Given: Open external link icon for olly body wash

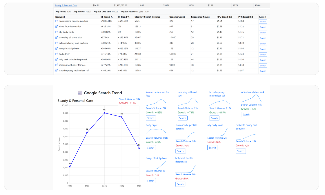Looking at the screenshot, I should coord(57,32).
